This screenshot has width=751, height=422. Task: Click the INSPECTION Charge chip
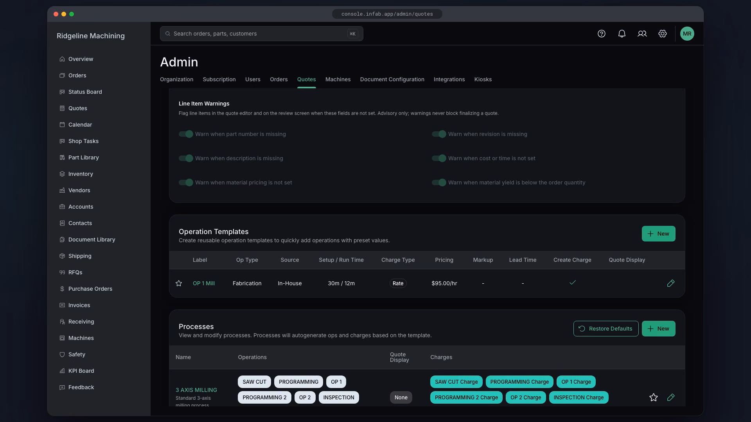click(x=579, y=397)
